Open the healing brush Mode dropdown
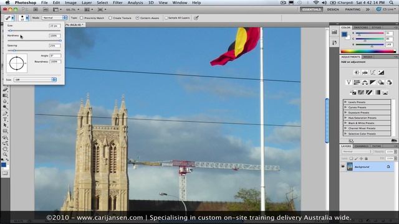The width and height of the screenshot is (399, 224). 54,18
